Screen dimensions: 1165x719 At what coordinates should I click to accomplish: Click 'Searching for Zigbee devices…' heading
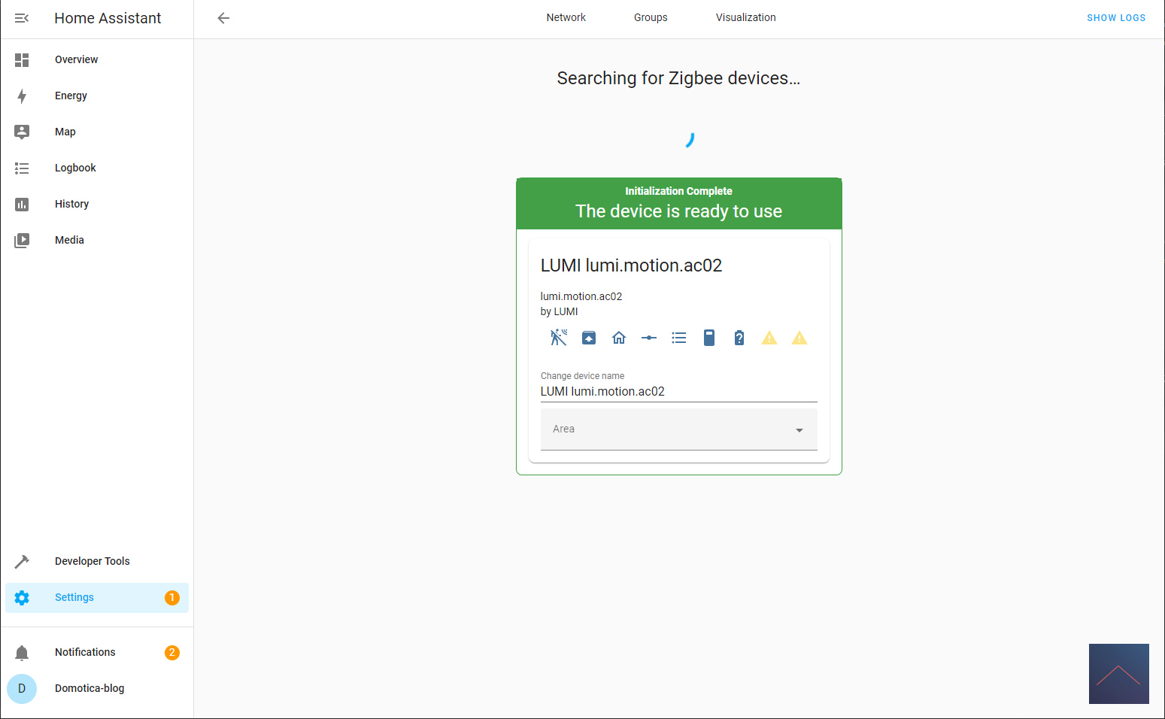point(678,78)
